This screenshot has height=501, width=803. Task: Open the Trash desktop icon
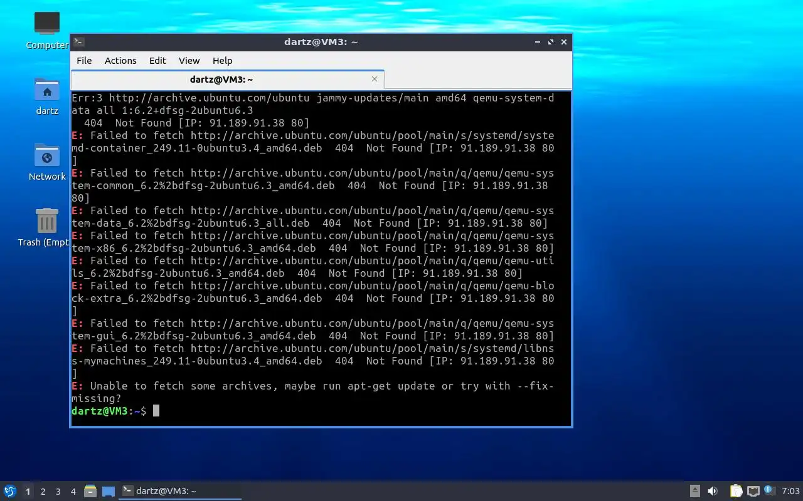point(47,221)
